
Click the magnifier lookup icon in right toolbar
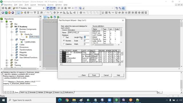pos(110,13)
